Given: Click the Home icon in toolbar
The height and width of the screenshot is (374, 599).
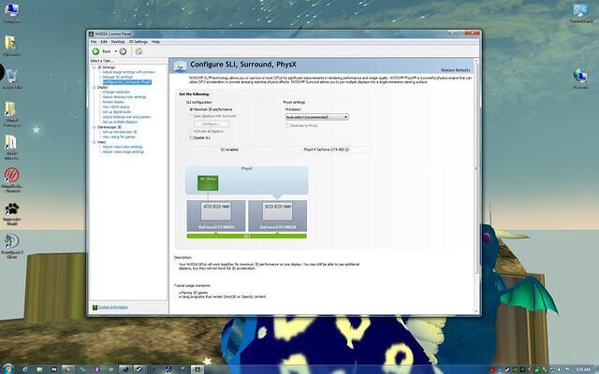Looking at the screenshot, I should pyautogui.click(x=139, y=50).
